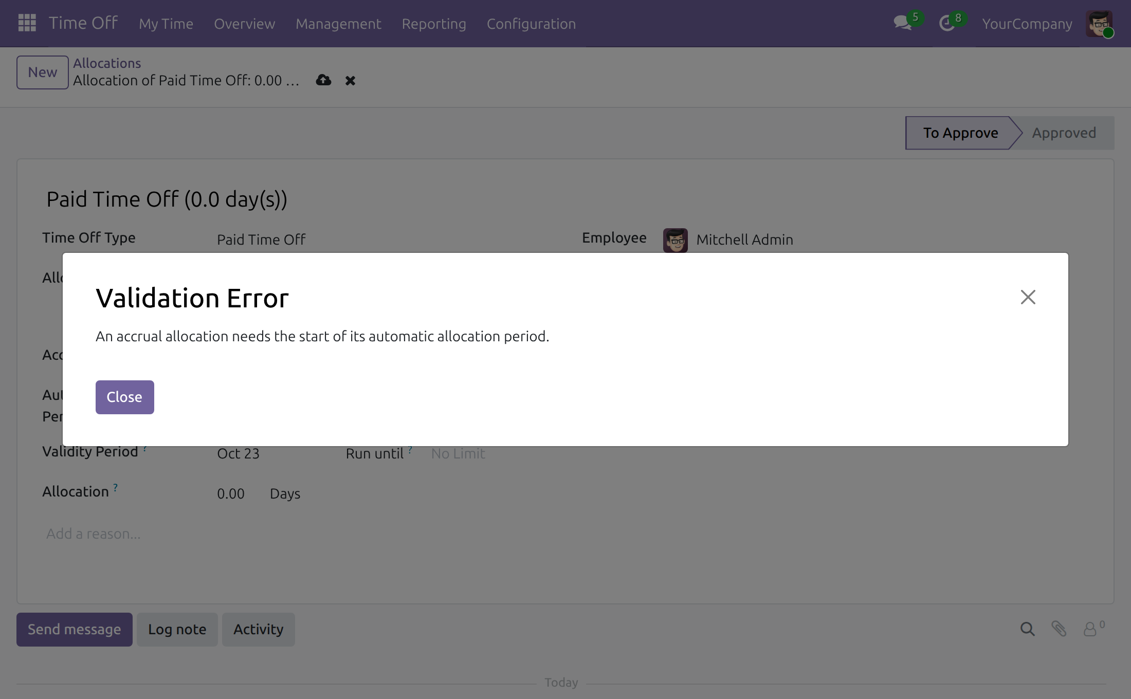Save the record manually with cloud upload icon

click(323, 80)
